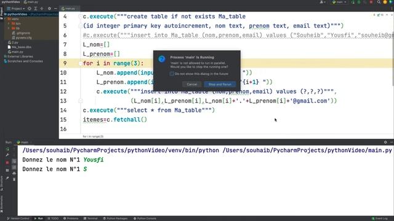
Task: Open Project panel gear settings
Action: tap(49, 9)
